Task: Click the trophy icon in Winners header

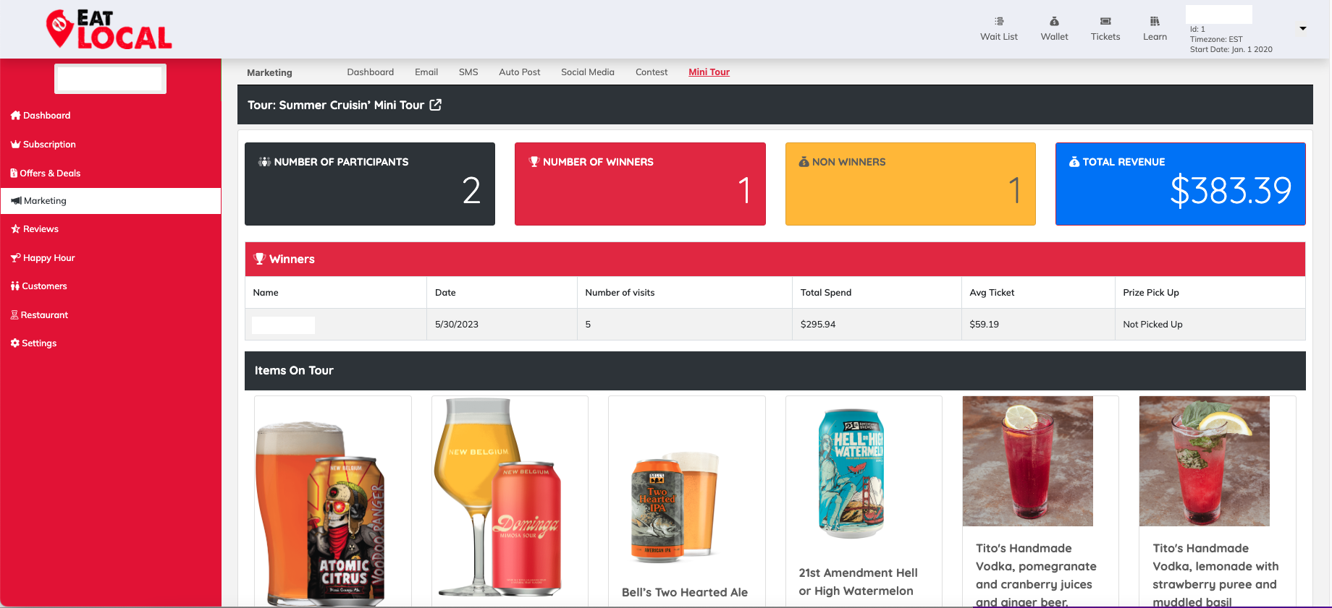Action: point(260,259)
